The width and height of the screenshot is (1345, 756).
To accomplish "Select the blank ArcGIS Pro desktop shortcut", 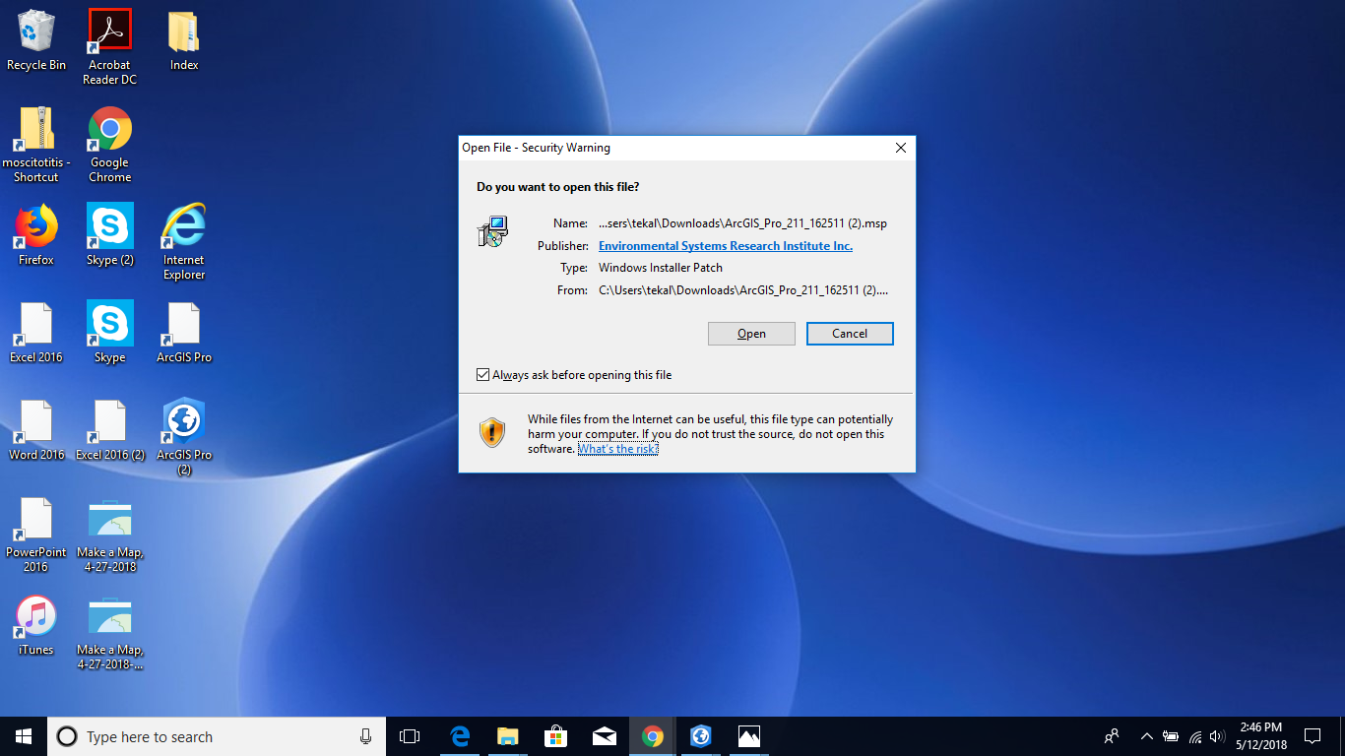I will (184, 333).
